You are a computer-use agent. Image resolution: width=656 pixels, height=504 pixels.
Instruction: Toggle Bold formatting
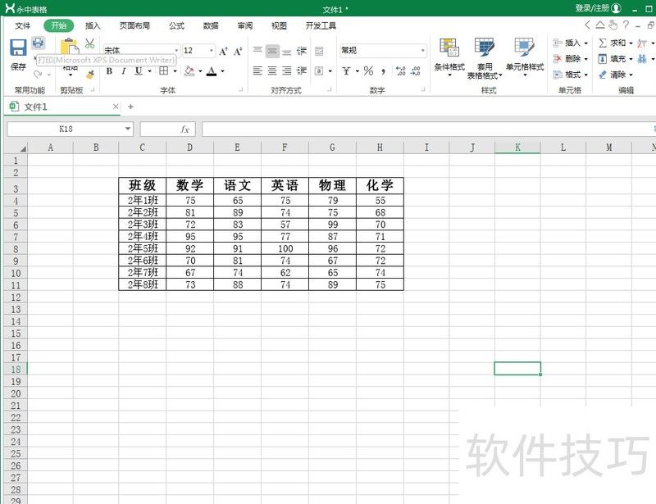tap(109, 71)
